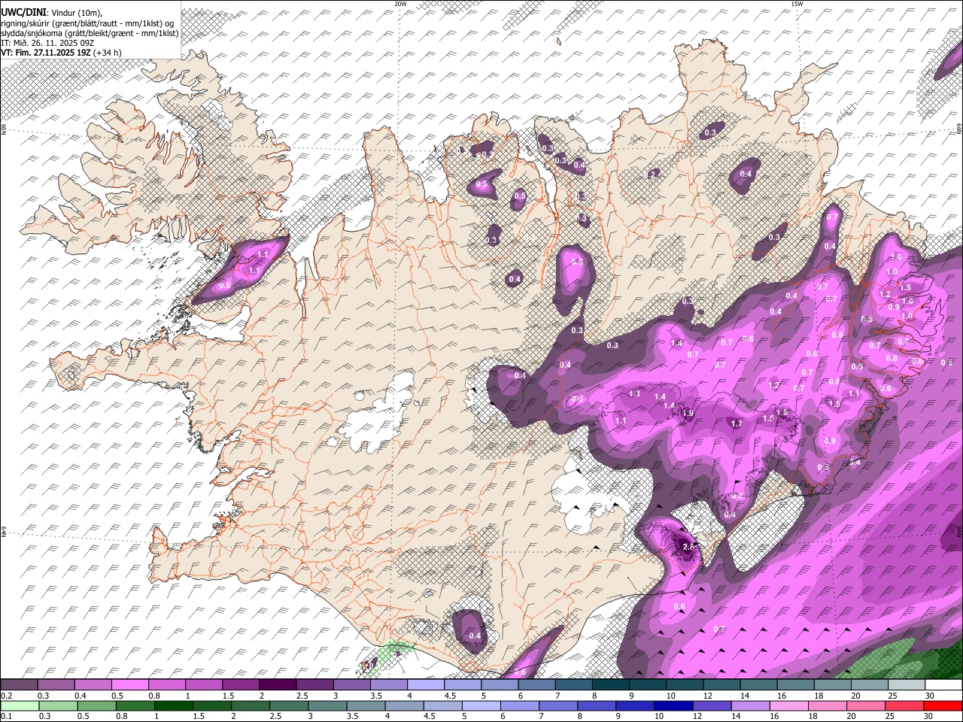Click the '(+34 h)' forecast offset text
963x722 pixels.
click(x=108, y=53)
